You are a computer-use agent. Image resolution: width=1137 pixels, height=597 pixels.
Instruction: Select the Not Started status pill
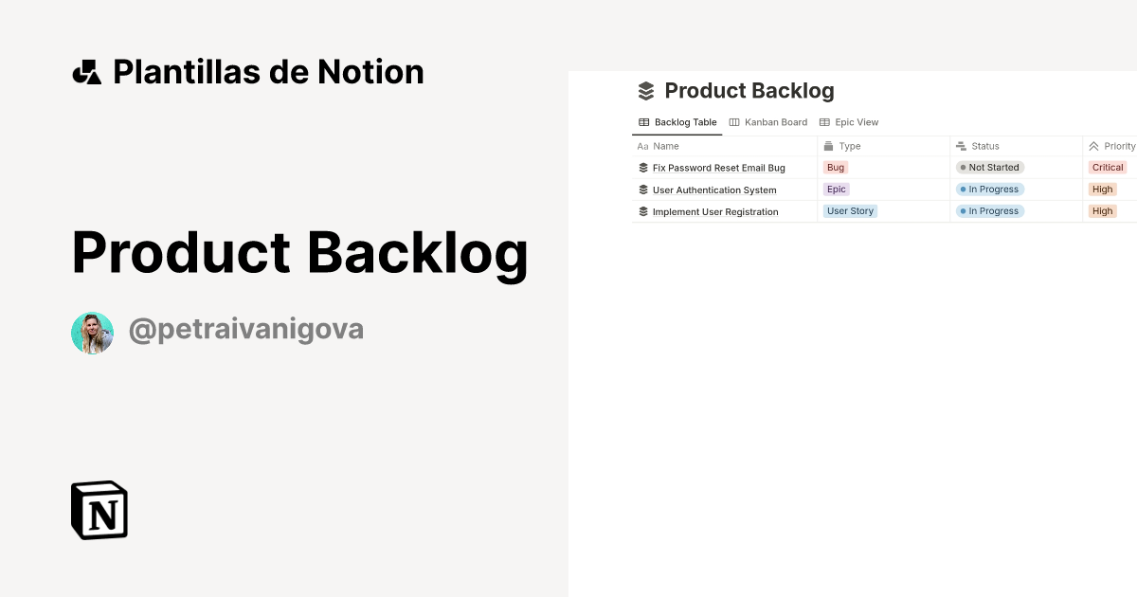(988, 167)
